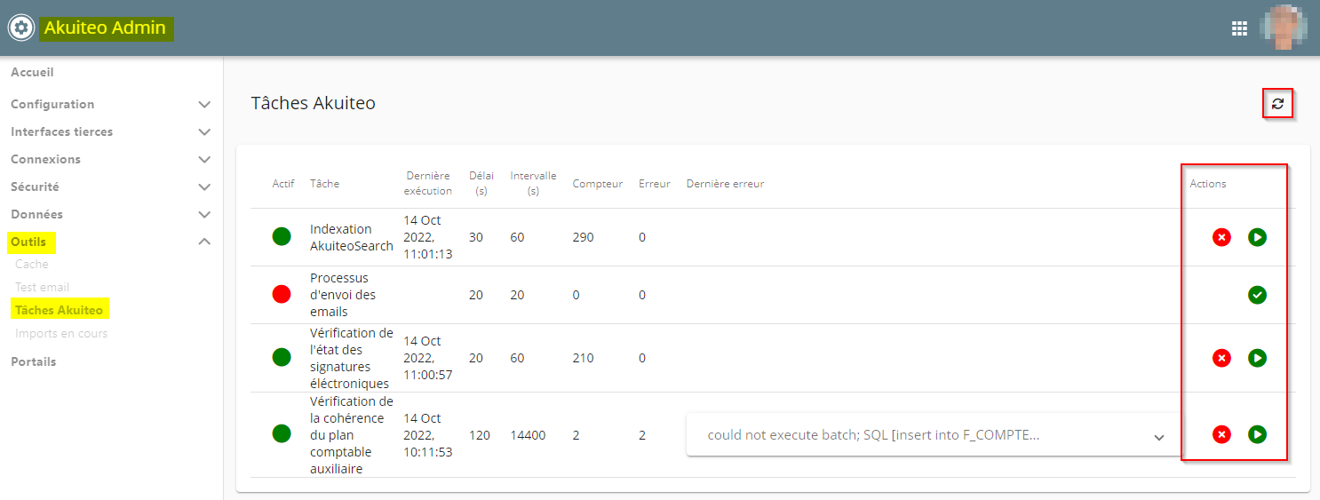Expand the Connexions chevron
This screenshot has height=500, width=1320.
pyautogui.click(x=204, y=160)
